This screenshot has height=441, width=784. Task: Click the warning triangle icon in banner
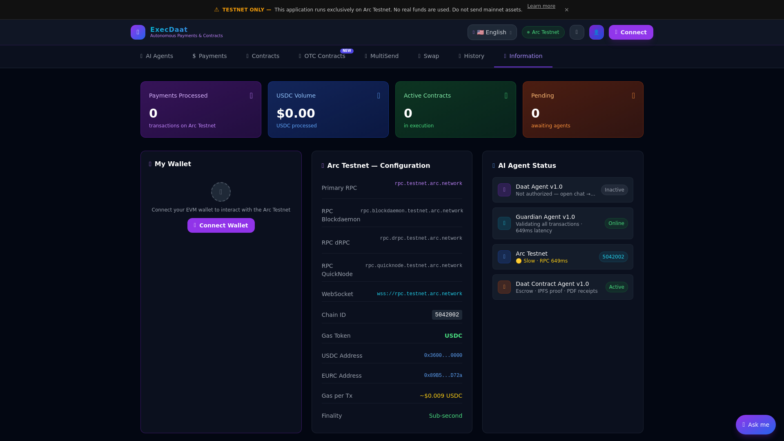pyautogui.click(x=216, y=10)
